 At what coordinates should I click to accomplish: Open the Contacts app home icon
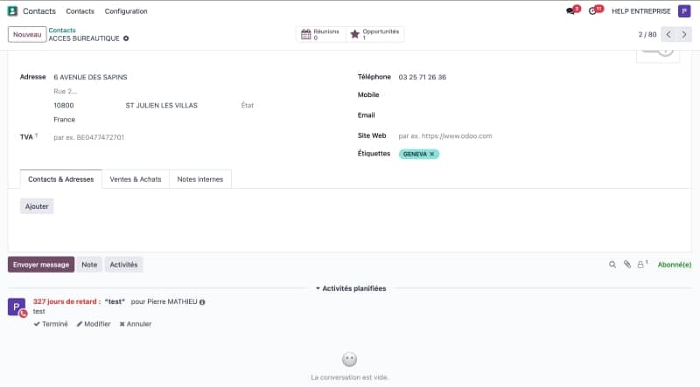[x=12, y=11]
